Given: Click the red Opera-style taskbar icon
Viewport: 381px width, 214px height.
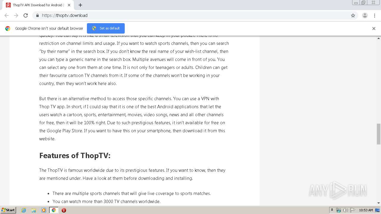Looking at the screenshot, I should (64, 210).
